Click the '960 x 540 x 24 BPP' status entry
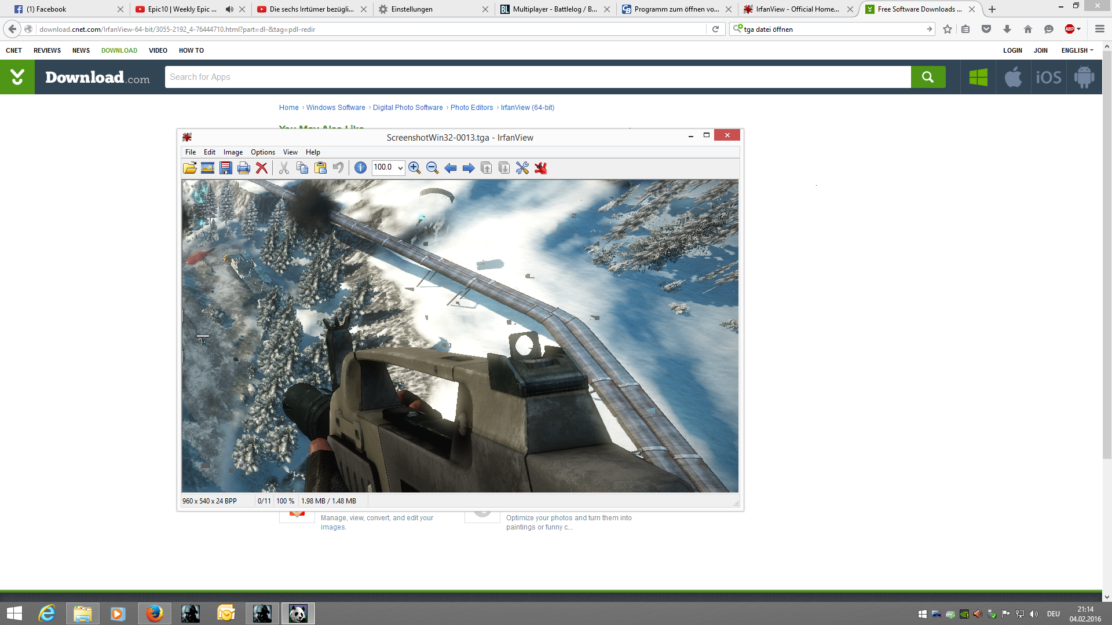The width and height of the screenshot is (1112, 625). [x=210, y=501]
